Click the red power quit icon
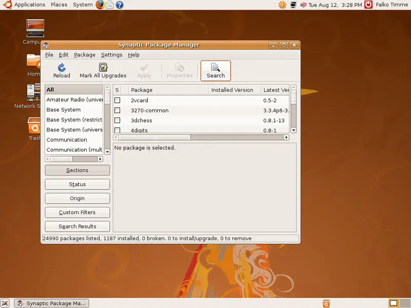Viewport: 411px width, 308px height. pos(368,5)
